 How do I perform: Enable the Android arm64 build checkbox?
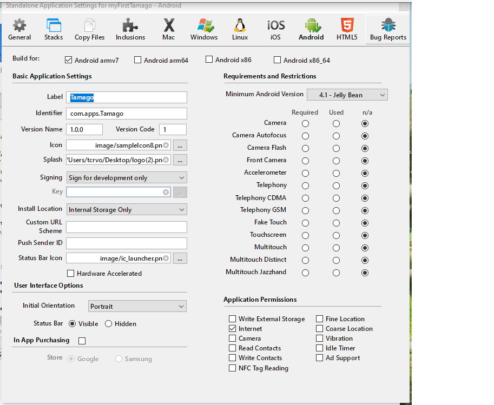point(138,60)
